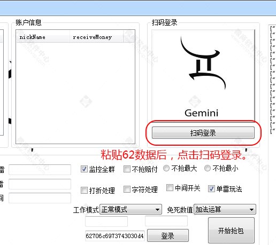Expand the 免死数值 dropdown showing 加法运算
The width and height of the screenshot is (276, 245).
coord(225,209)
